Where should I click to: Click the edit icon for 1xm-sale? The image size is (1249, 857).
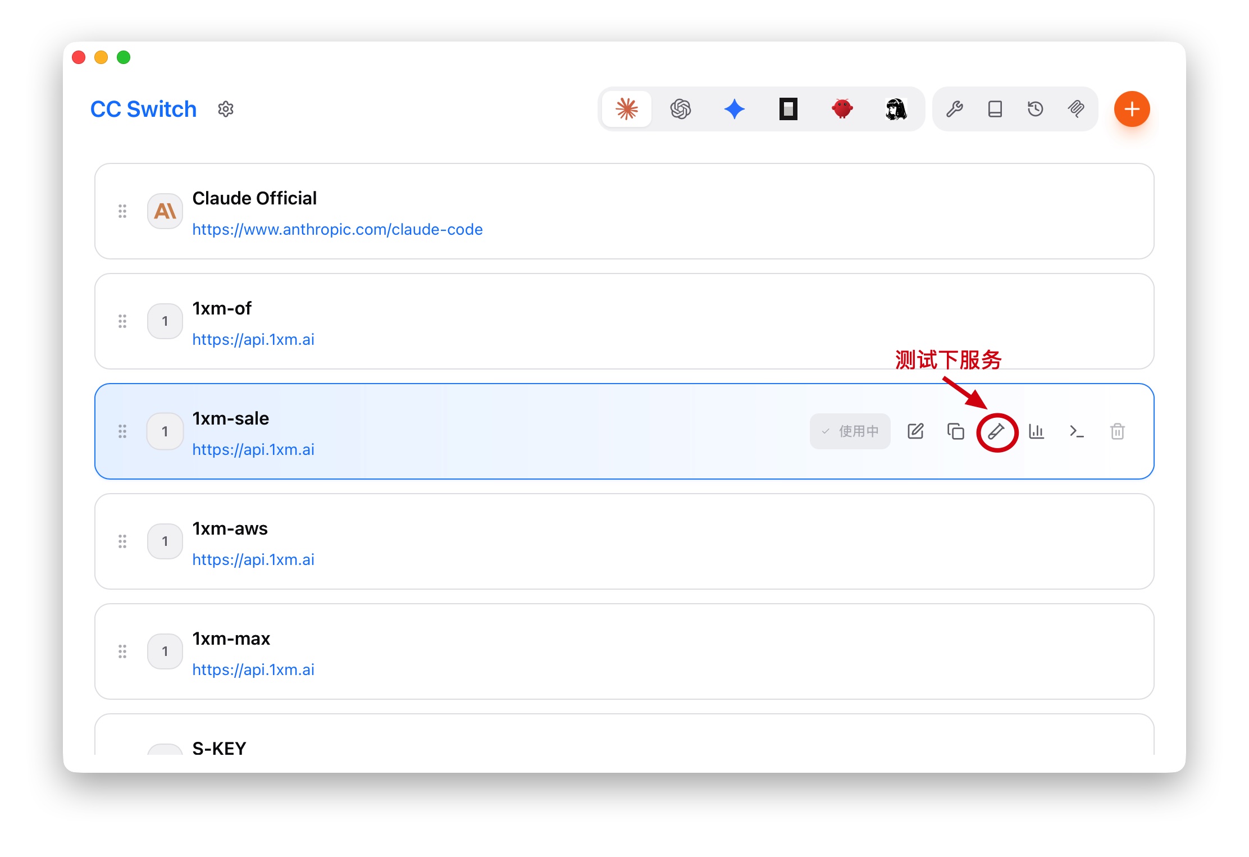tap(915, 431)
